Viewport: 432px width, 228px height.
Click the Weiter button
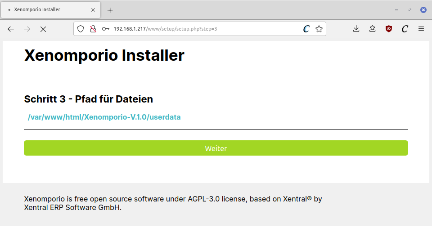[216, 148]
